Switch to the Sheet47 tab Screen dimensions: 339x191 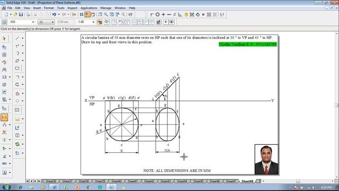tap(231, 181)
